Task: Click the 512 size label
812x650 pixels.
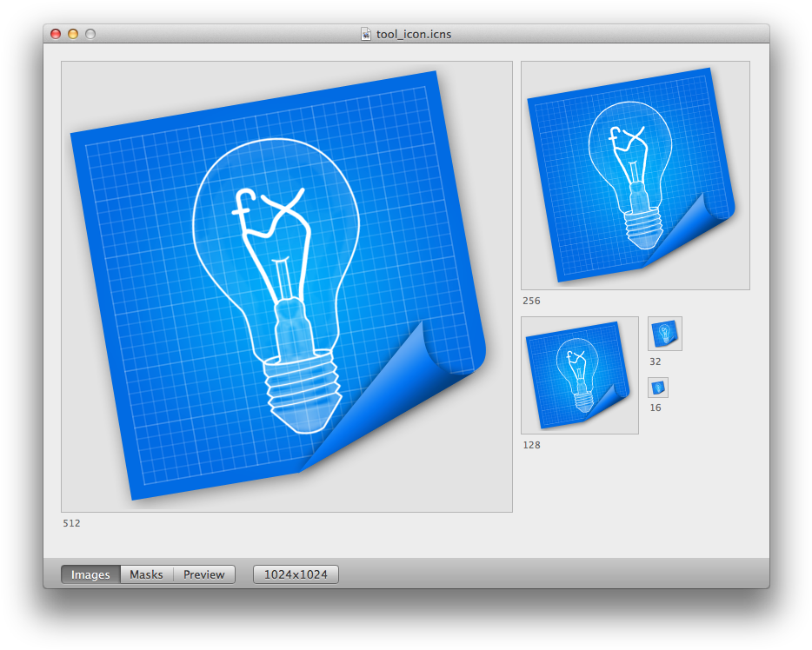Action: (x=71, y=522)
